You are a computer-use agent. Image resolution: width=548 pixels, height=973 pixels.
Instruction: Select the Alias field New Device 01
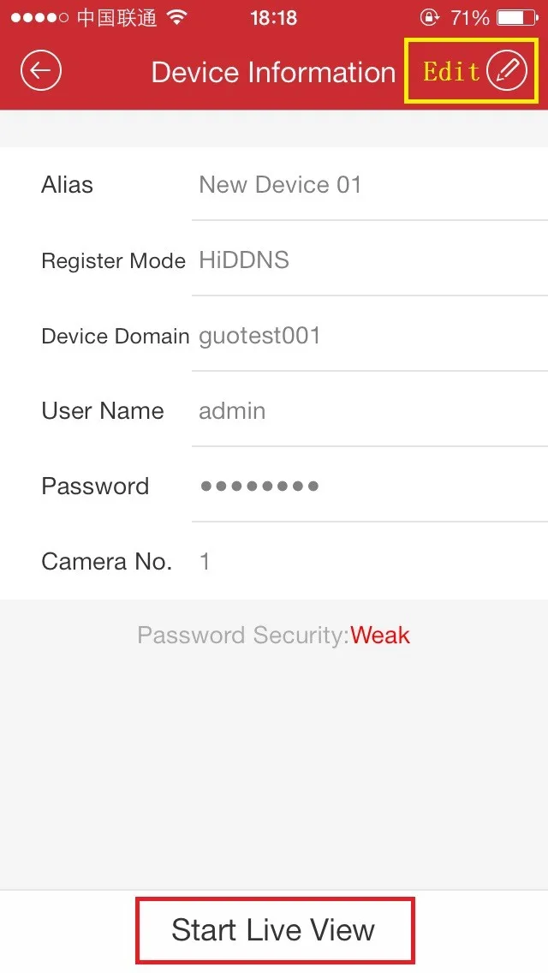tap(280, 185)
